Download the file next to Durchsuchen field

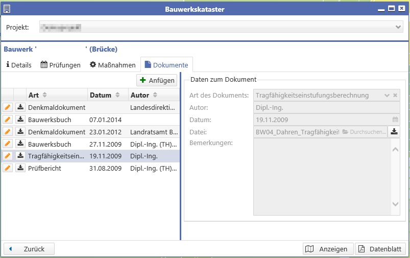(395, 132)
